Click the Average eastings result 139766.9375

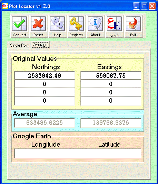tap(111, 123)
